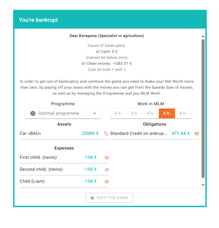Open the Optimal programme dropdown

click(63, 113)
